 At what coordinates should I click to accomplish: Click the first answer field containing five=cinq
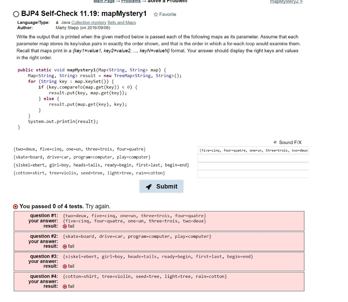point(252,150)
